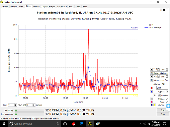Switch to the RadMon tab

pyautogui.click(x=14, y=6)
